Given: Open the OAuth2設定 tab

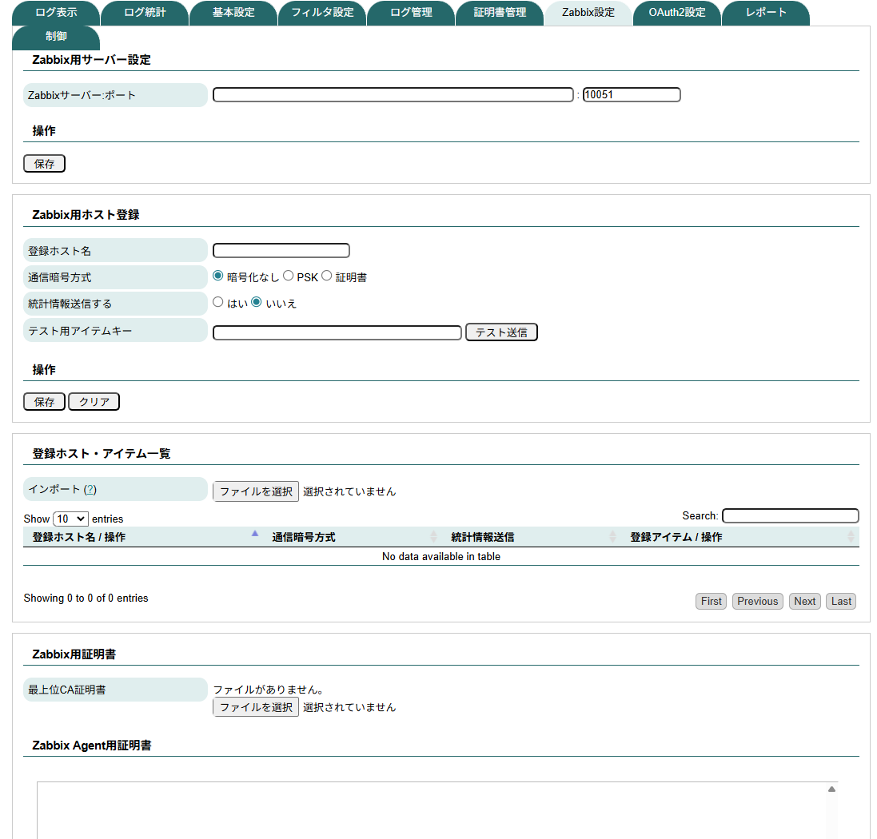Looking at the screenshot, I should click(677, 12).
